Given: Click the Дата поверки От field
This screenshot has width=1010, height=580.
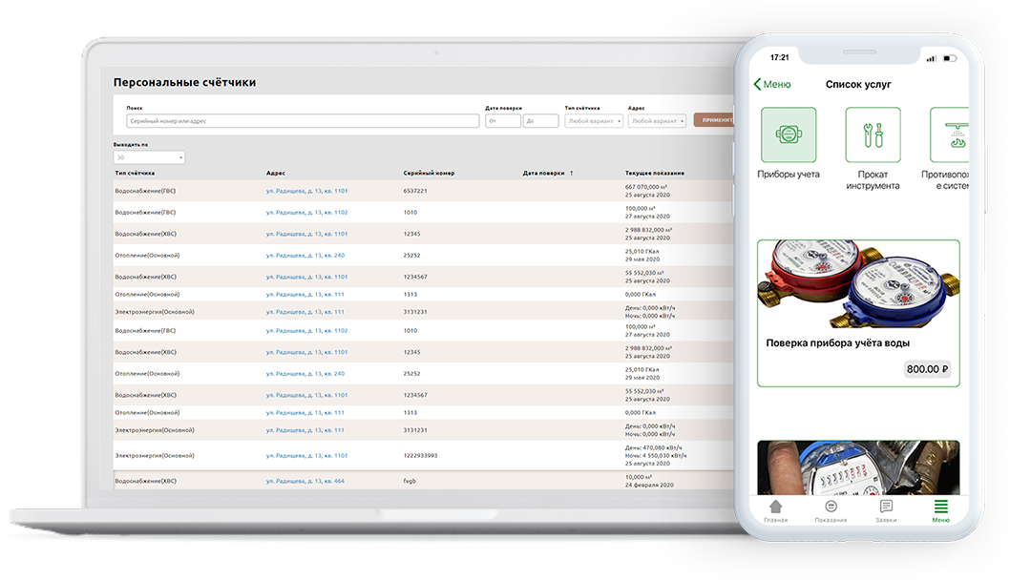Looking at the screenshot, I should point(503,121).
